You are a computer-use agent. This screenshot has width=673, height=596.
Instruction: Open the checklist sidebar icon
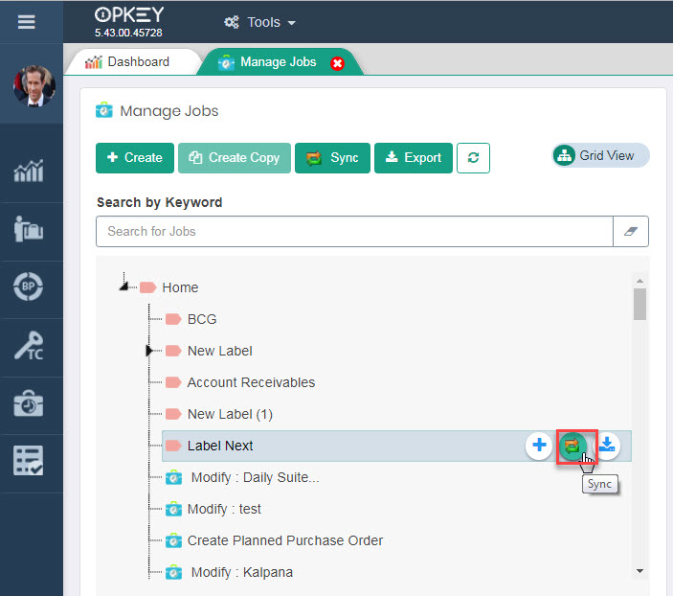click(x=30, y=462)
